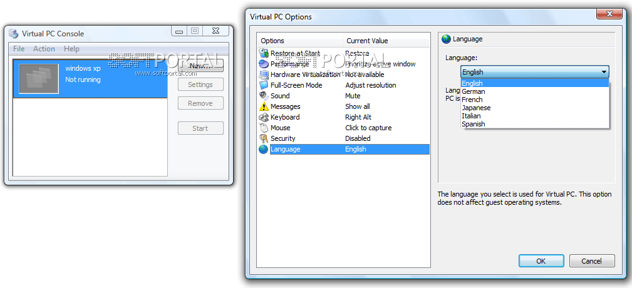Click the Messages warning icon
632x288 pixels.
point(264,106)
